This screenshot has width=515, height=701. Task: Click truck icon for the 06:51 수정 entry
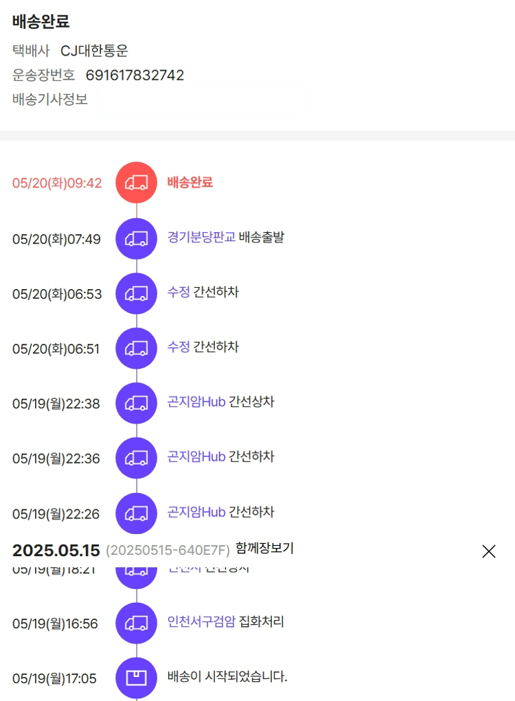[x=136, y=348]
